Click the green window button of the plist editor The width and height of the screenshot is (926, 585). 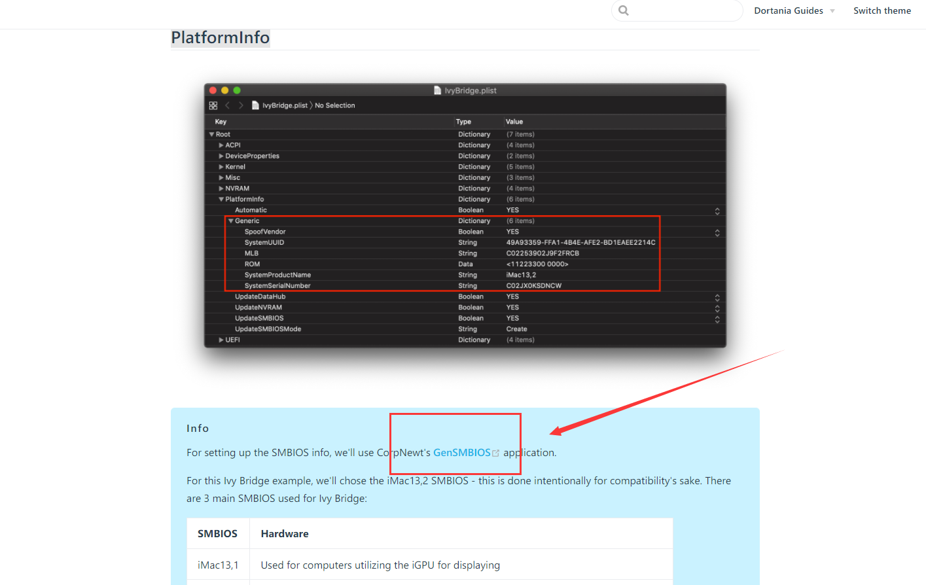[x=237, y=90]
